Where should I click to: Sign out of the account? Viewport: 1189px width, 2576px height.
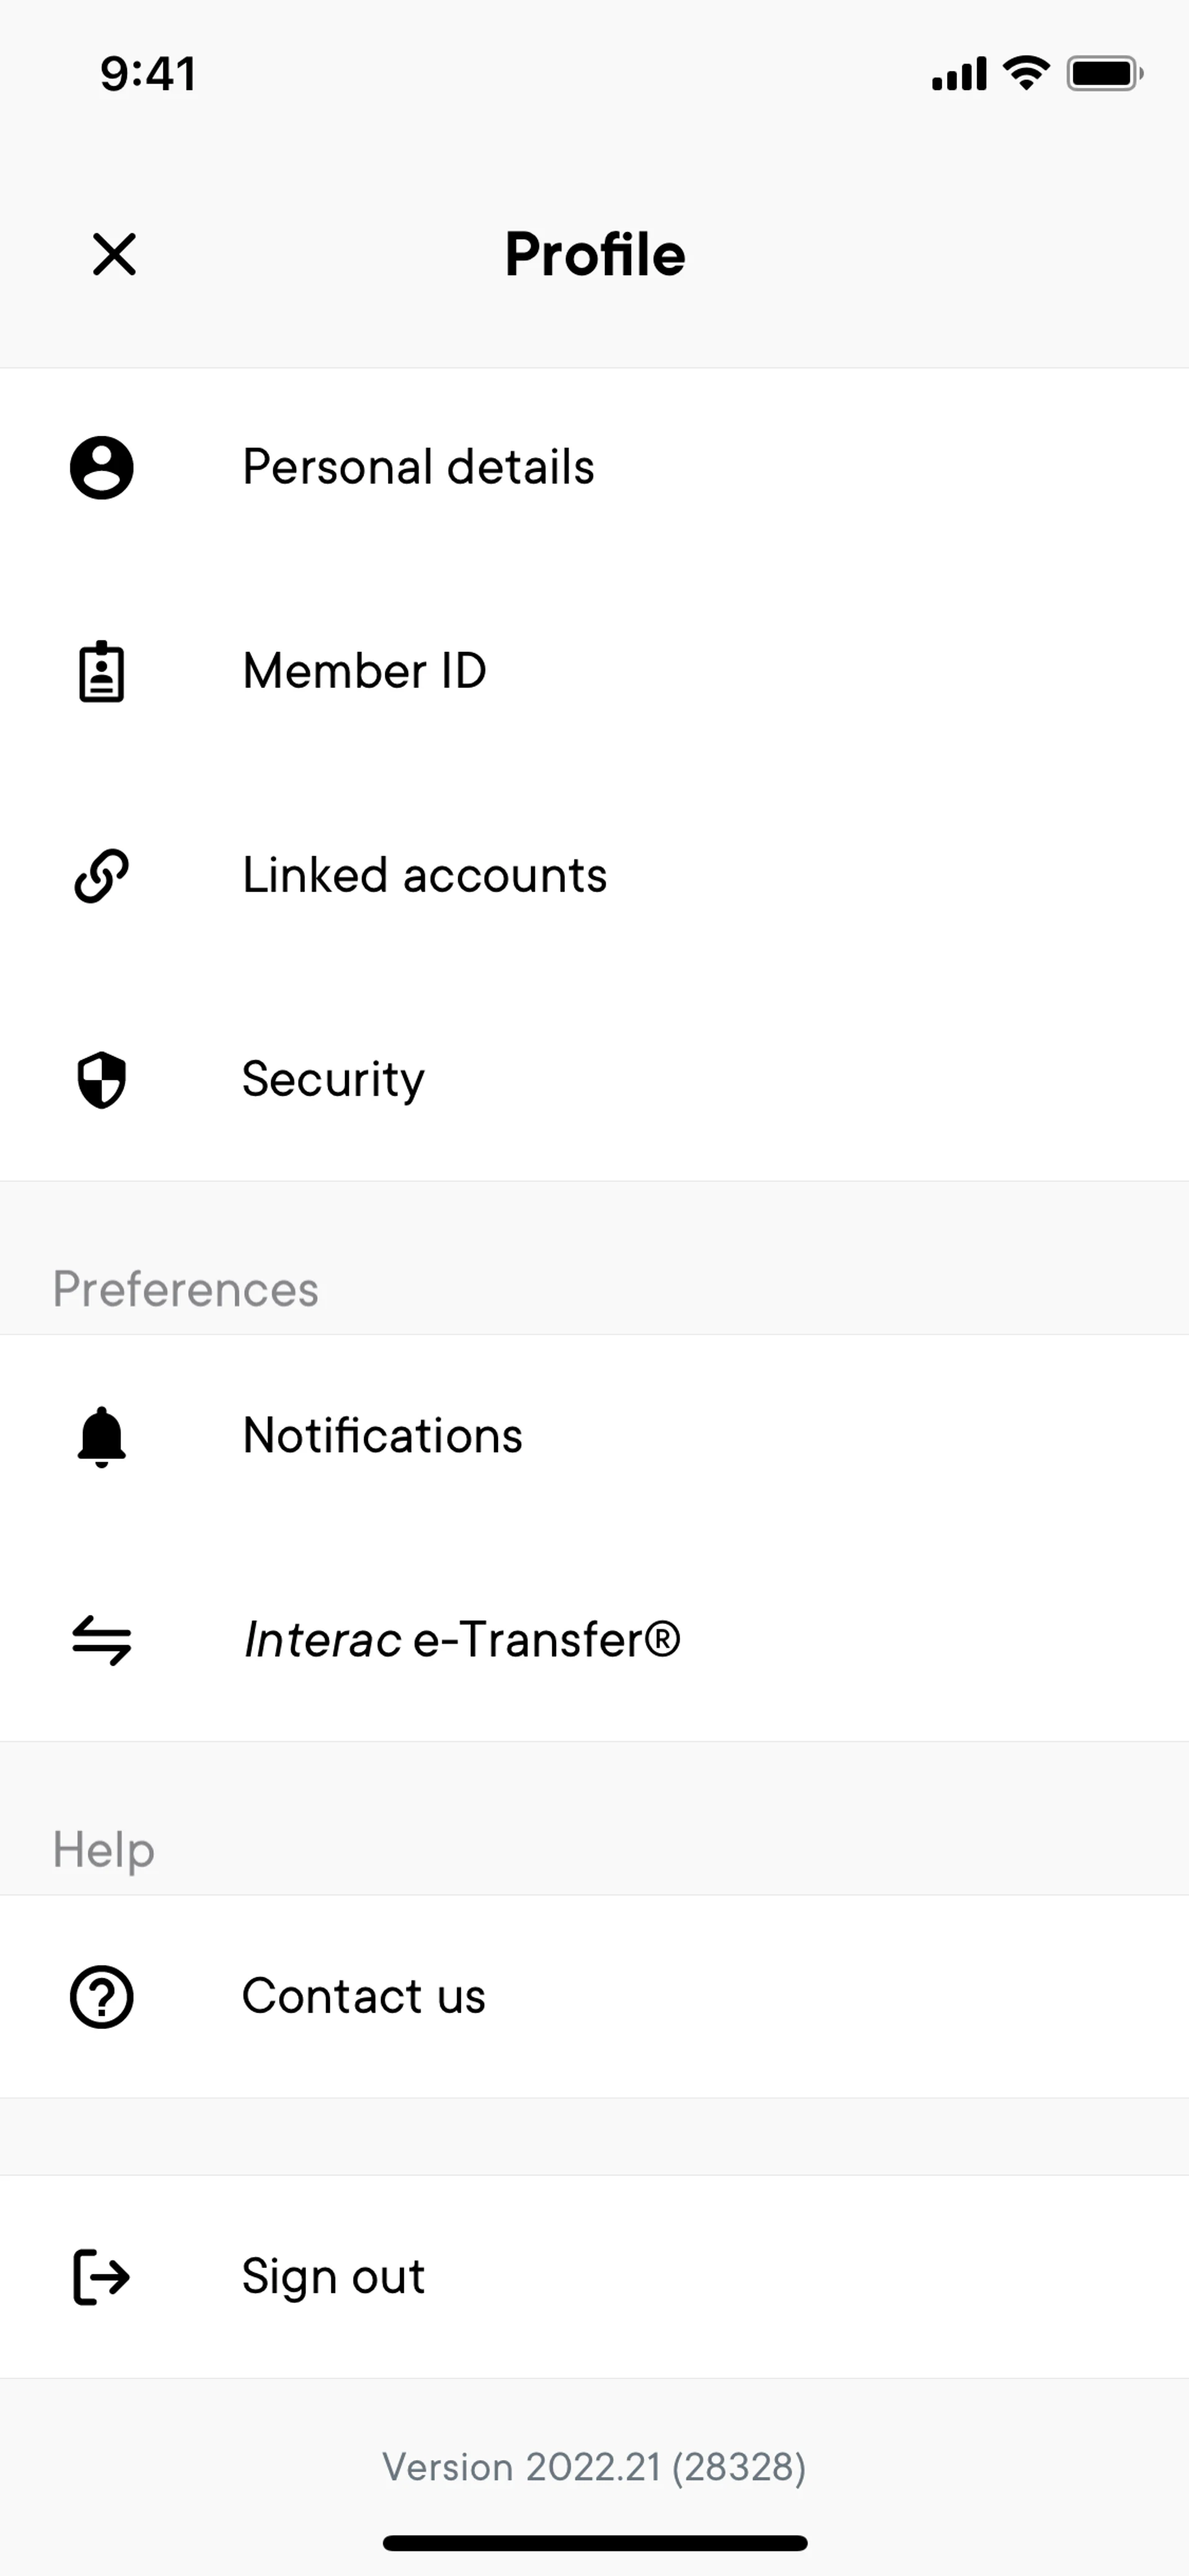[x=333, y=2276]
